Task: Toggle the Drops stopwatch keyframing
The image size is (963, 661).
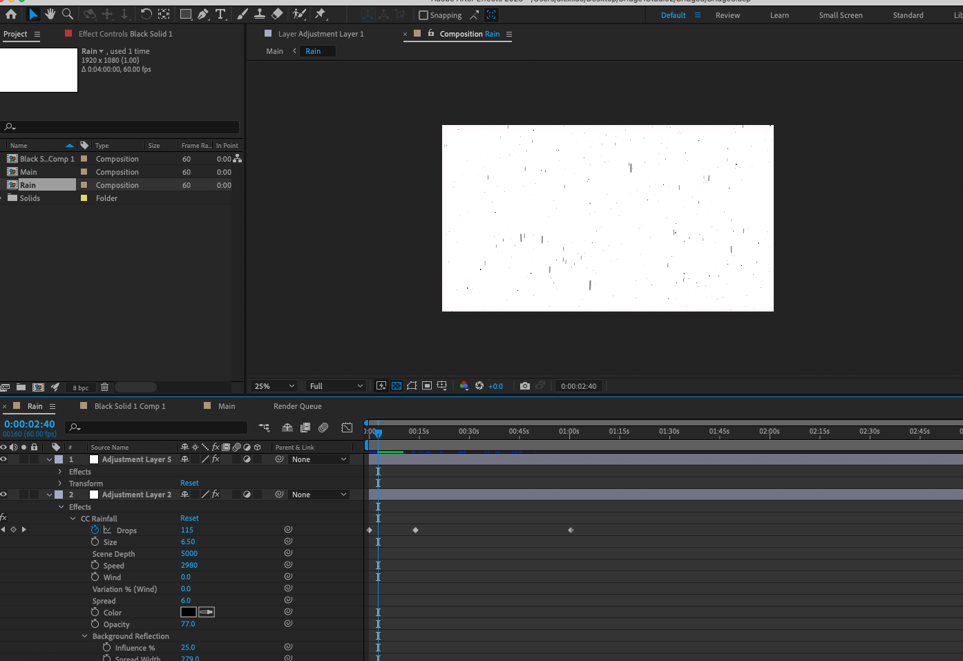Action: pyautogui.click(x=95, y=530)
